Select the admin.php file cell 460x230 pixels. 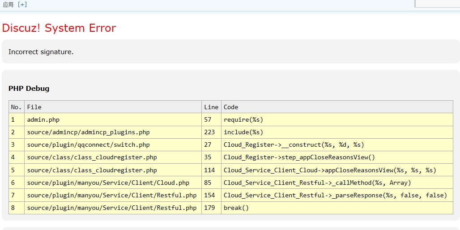(43, 119)
